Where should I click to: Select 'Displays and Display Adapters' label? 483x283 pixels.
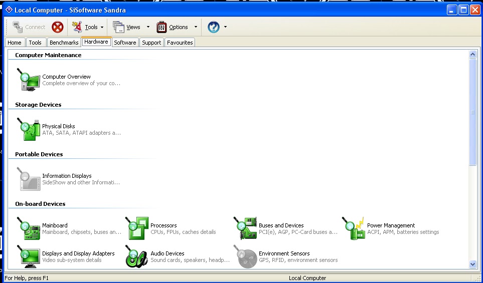coord(78,253)
